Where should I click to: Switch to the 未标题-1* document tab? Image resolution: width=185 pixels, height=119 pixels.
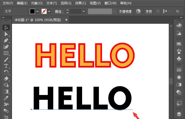(x=38, y=20)
